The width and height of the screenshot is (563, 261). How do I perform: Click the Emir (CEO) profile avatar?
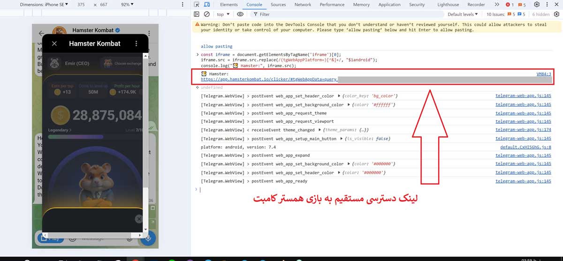point(55,63)
